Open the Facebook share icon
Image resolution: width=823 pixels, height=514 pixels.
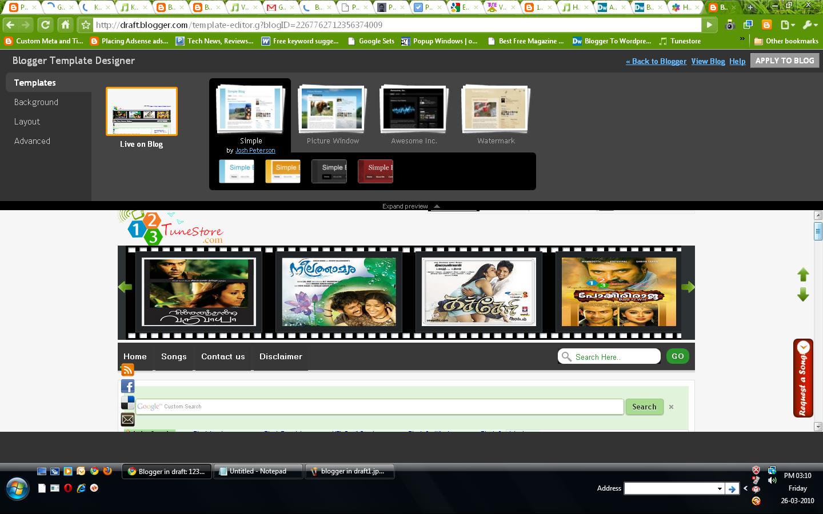(x=127, y=387)
